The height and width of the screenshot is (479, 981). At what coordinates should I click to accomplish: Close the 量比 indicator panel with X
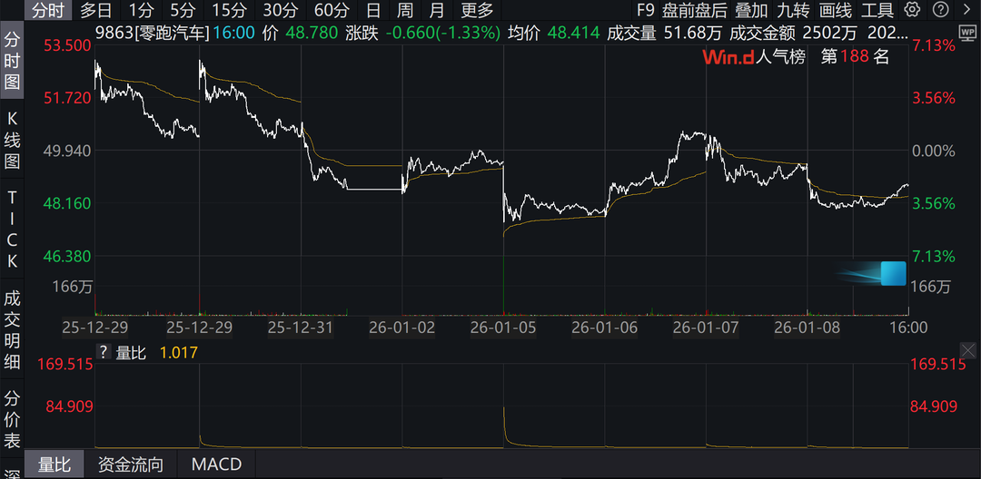click(967, 350)
